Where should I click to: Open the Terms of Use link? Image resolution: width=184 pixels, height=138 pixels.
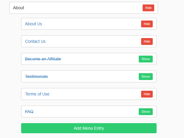37,94
